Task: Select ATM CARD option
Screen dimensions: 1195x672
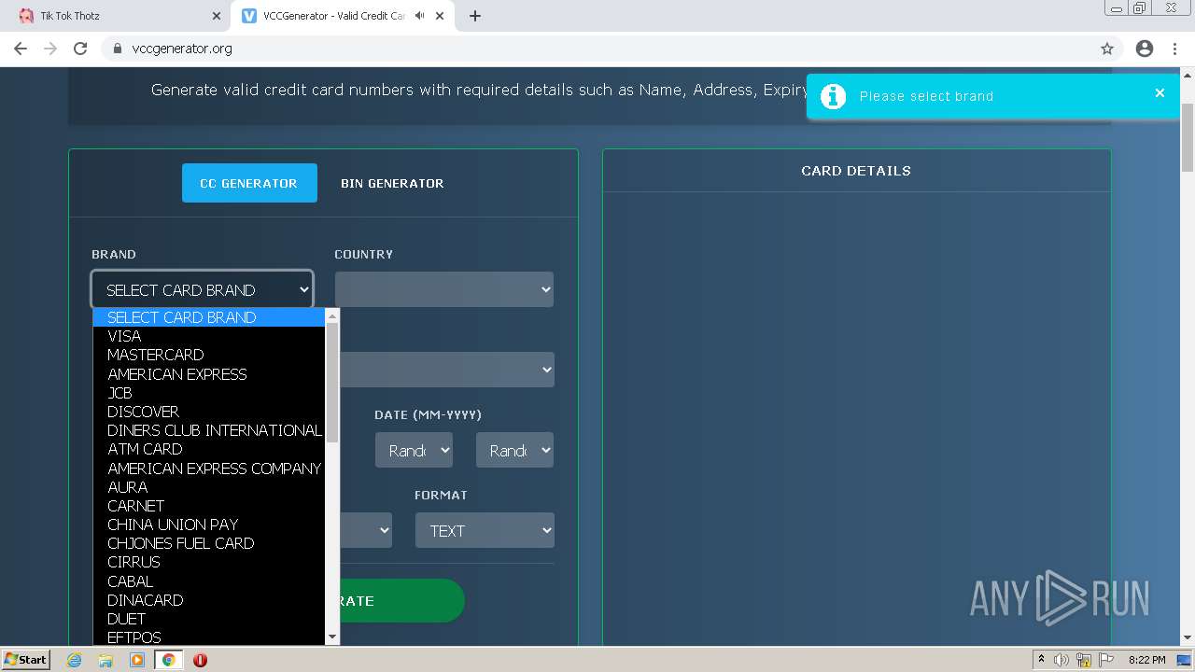Action: click(209, 449)
